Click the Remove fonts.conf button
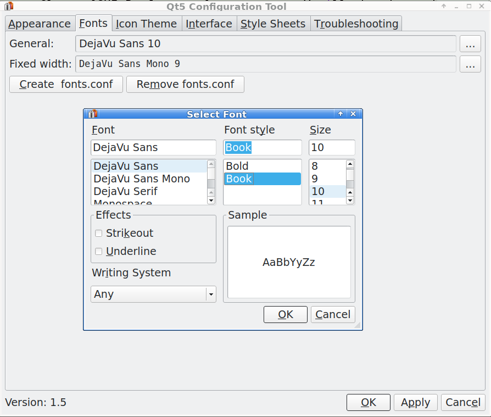This screenshot has height=417, width=491. (185, 84)
